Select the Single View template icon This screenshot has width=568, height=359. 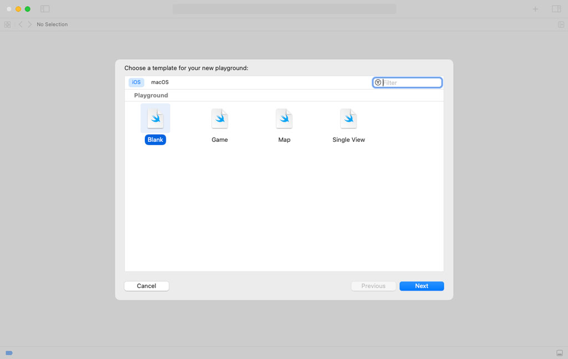[x=348, y=119]
